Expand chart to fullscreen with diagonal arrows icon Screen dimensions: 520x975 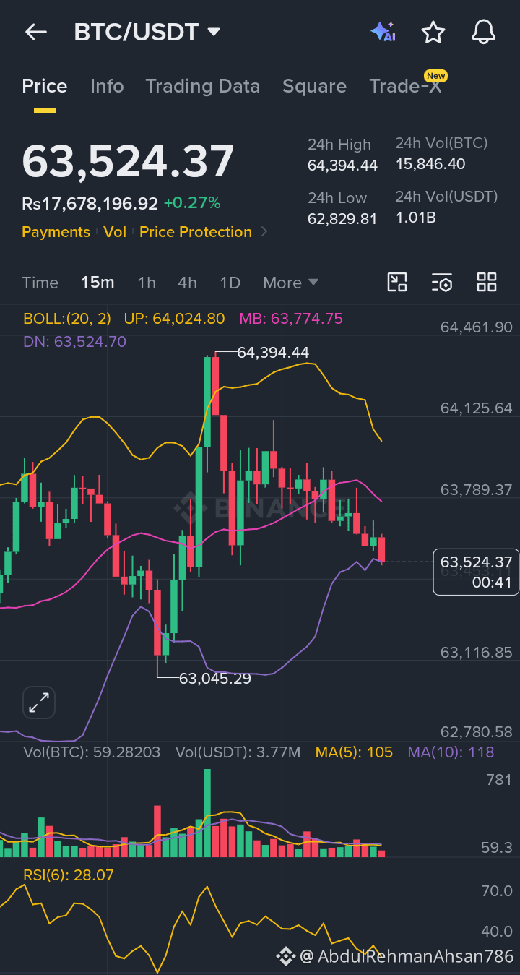pos(39,702)
